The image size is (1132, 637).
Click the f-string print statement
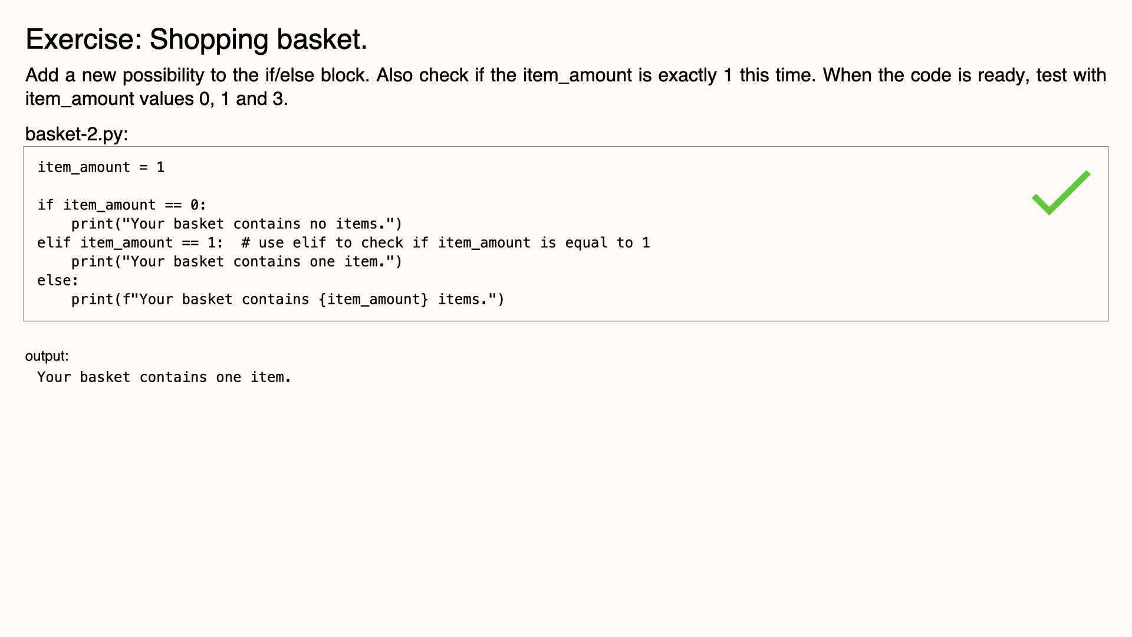pyautogui.click(x=288, y=300)
